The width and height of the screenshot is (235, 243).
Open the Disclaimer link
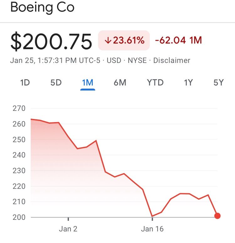172,60
